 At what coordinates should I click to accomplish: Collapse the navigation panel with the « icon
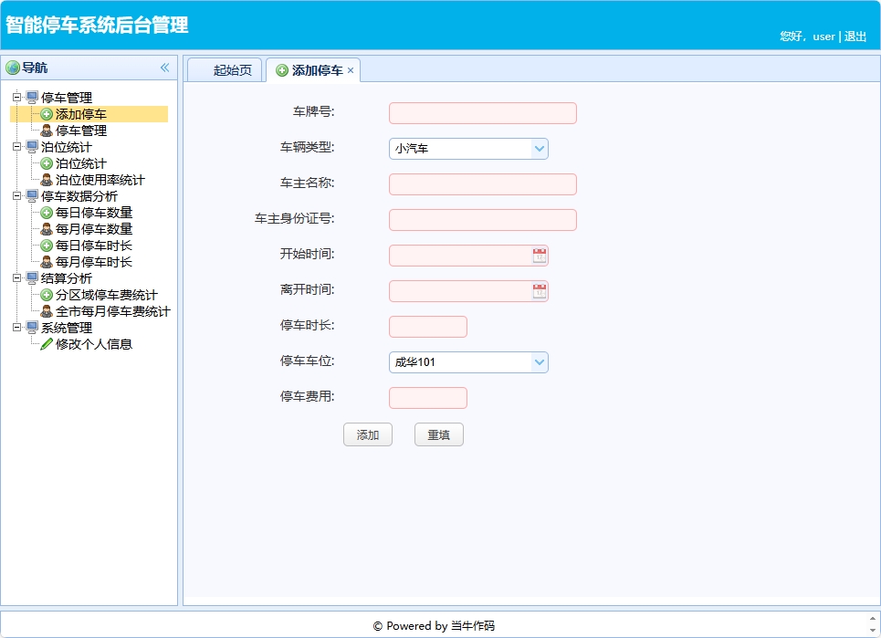pyautogui.click(x=165, y=67)
